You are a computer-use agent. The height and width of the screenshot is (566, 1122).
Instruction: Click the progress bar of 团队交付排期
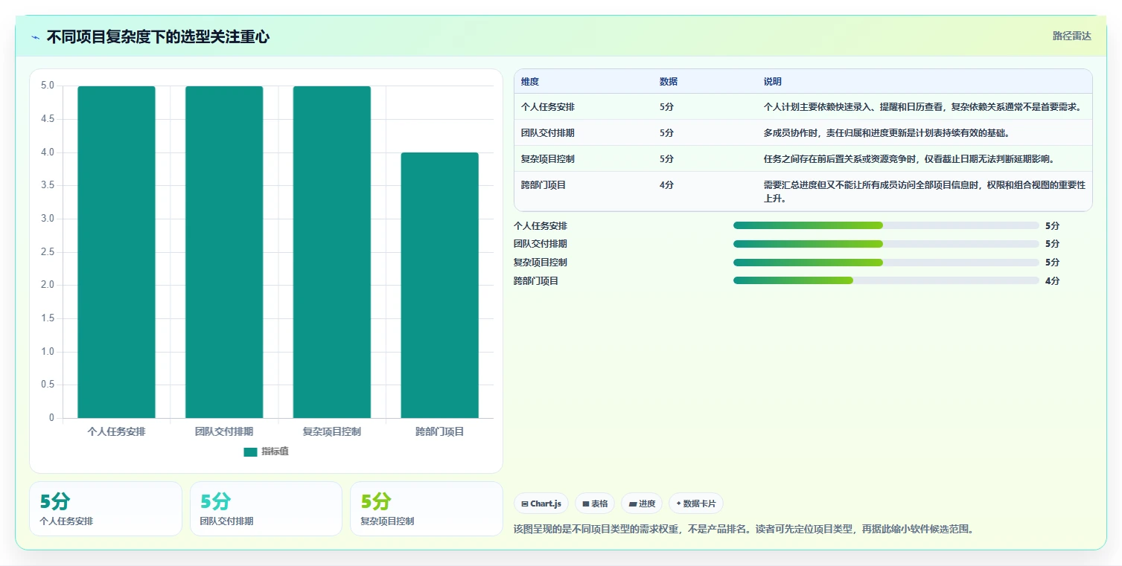pyautogui.click(x=886, y=244)
